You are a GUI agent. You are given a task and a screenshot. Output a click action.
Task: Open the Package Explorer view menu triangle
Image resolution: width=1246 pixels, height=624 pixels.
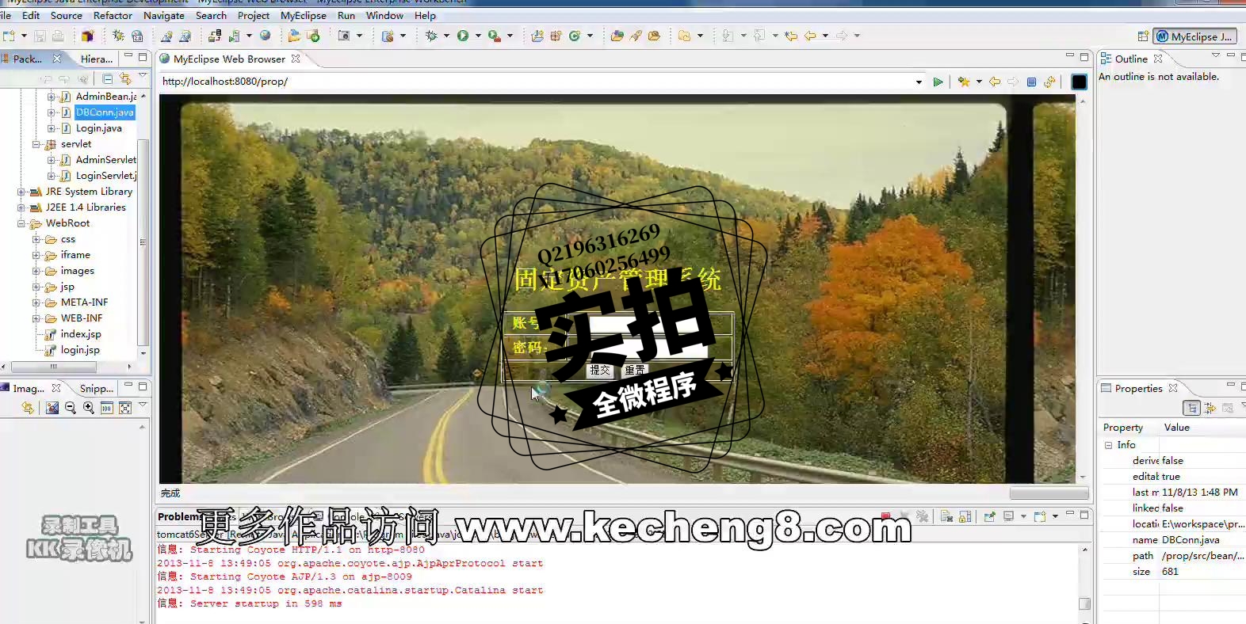[143, 75]
